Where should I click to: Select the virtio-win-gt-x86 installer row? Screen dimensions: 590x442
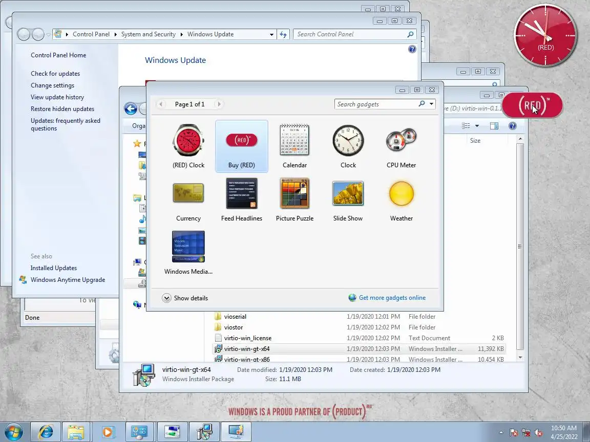coord(359,359)
